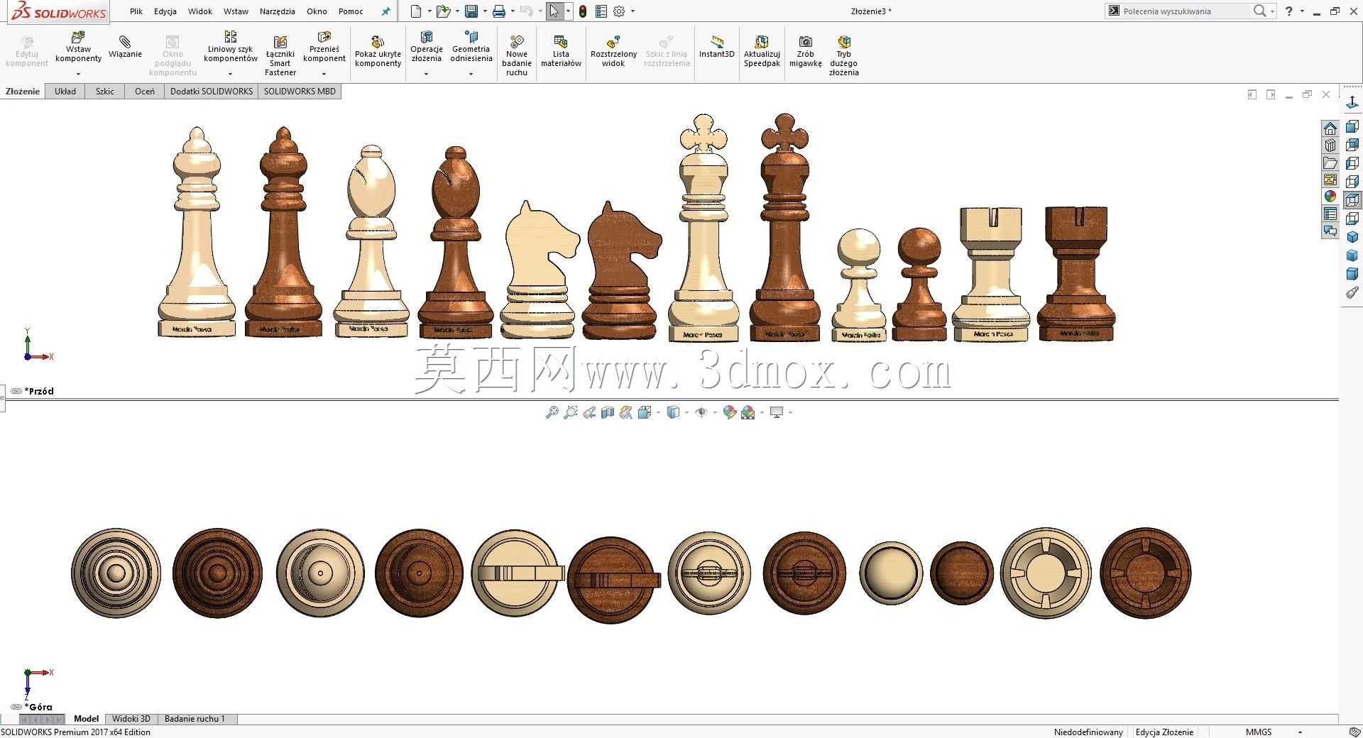Screen dimensions: 1363x738
Task: Click Aktualizuj Speedpak
Action: [762, 52]
